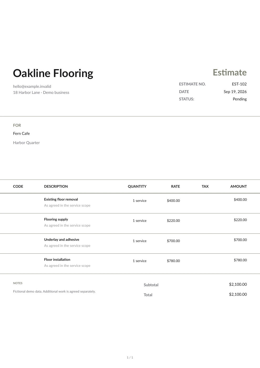Select the Existing floor removal item
This screenshot has width=260, height=368.
point(61,200)
